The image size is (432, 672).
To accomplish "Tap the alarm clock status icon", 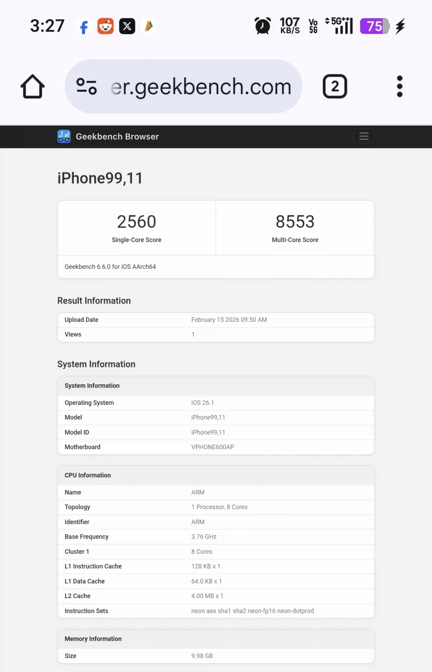I will (x=263, y=26).
